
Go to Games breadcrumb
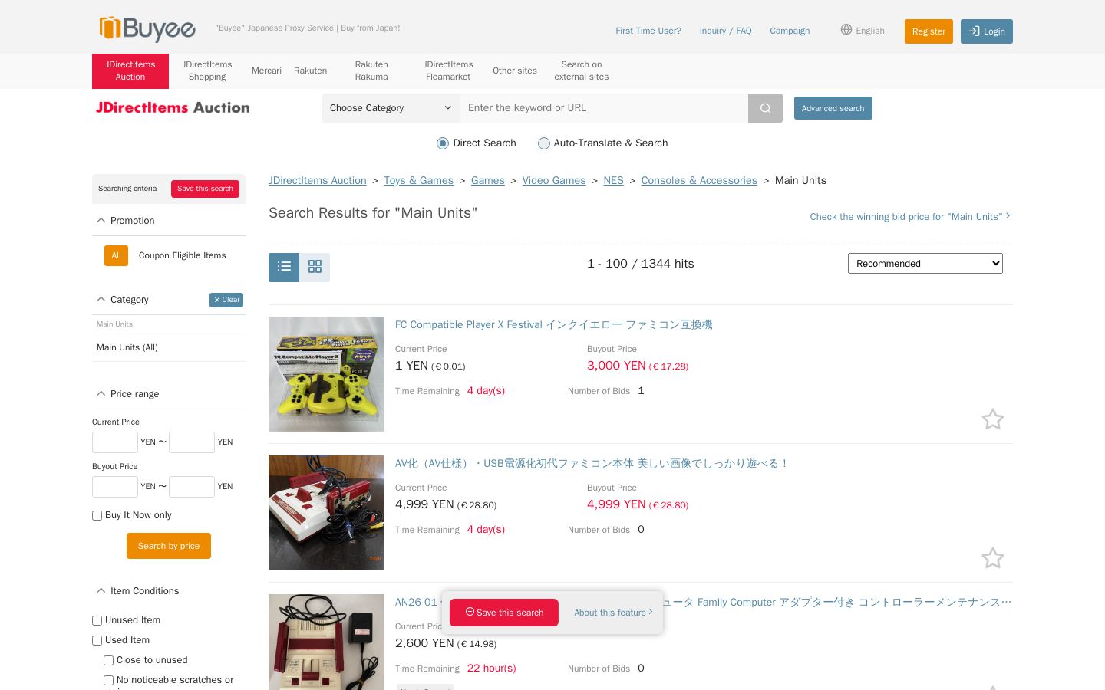pos(487,180)
